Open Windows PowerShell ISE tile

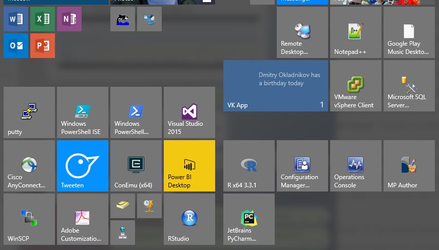(x=83, y=112)
